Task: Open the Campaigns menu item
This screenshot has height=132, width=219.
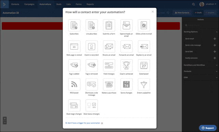Action: [29, 4]
